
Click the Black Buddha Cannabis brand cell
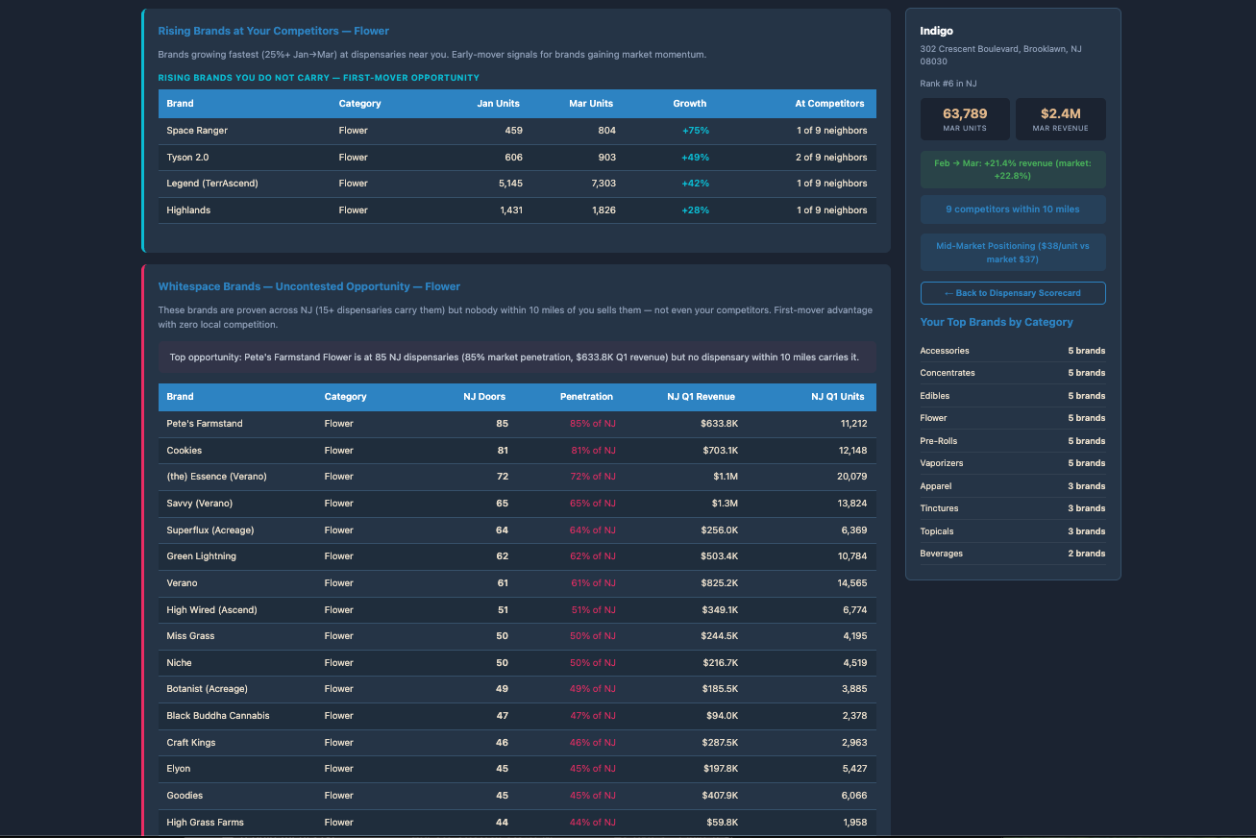tap(218, 716)
